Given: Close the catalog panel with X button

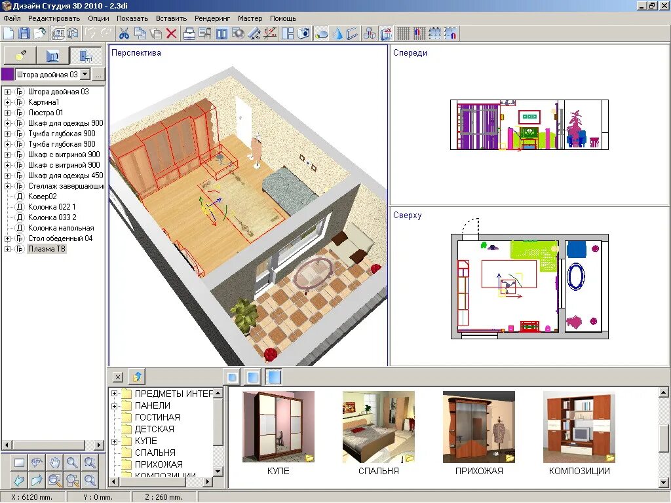Looking at the screenshot, I should click(x=118, y=377).
